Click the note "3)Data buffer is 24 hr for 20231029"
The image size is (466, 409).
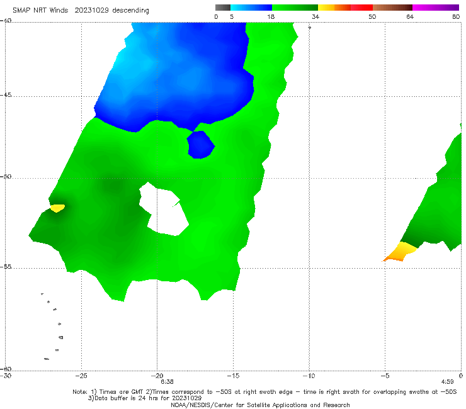click(x=145, y=398)
